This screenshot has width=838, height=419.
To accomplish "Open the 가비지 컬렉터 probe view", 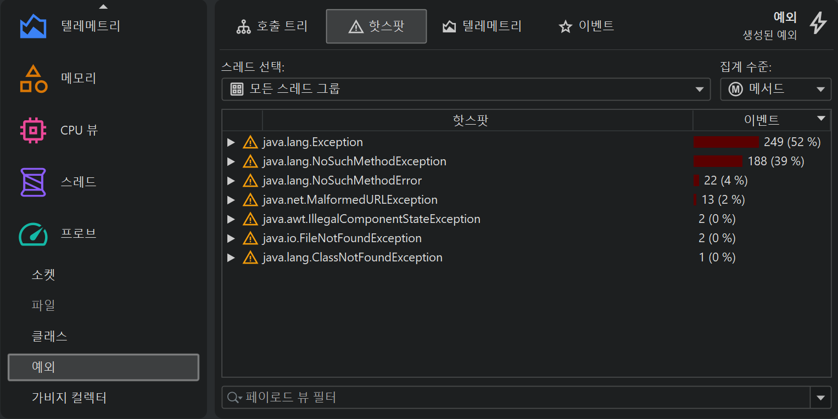I will [69, 398].
